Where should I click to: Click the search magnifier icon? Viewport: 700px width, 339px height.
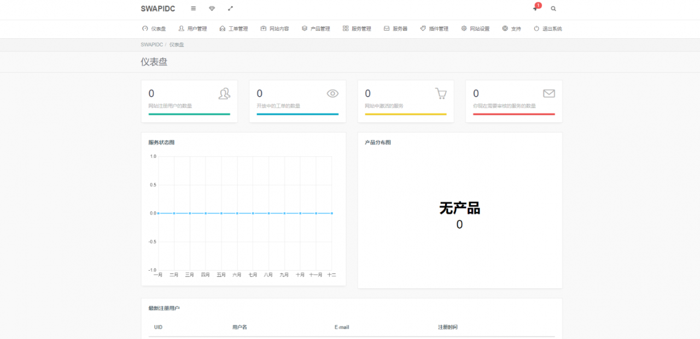coord(553,9)
